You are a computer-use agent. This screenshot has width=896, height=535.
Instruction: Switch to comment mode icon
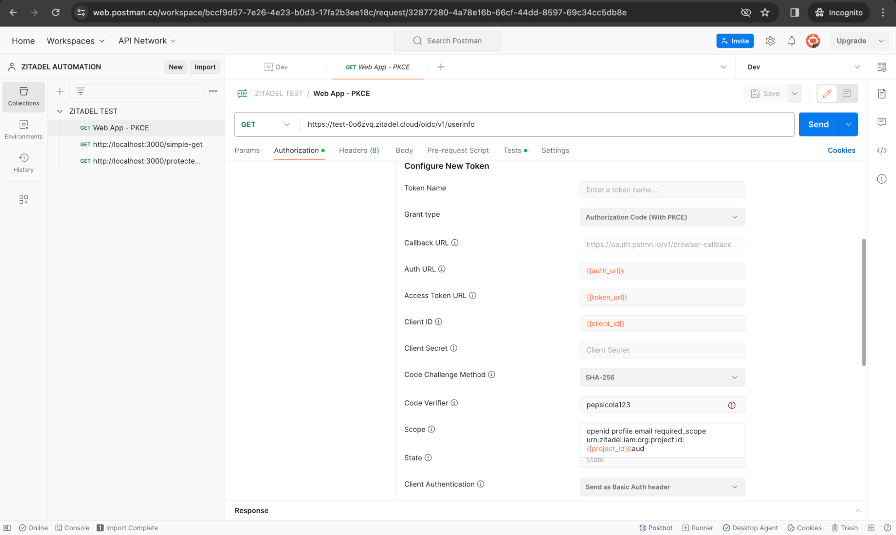[x=847, y=94]
